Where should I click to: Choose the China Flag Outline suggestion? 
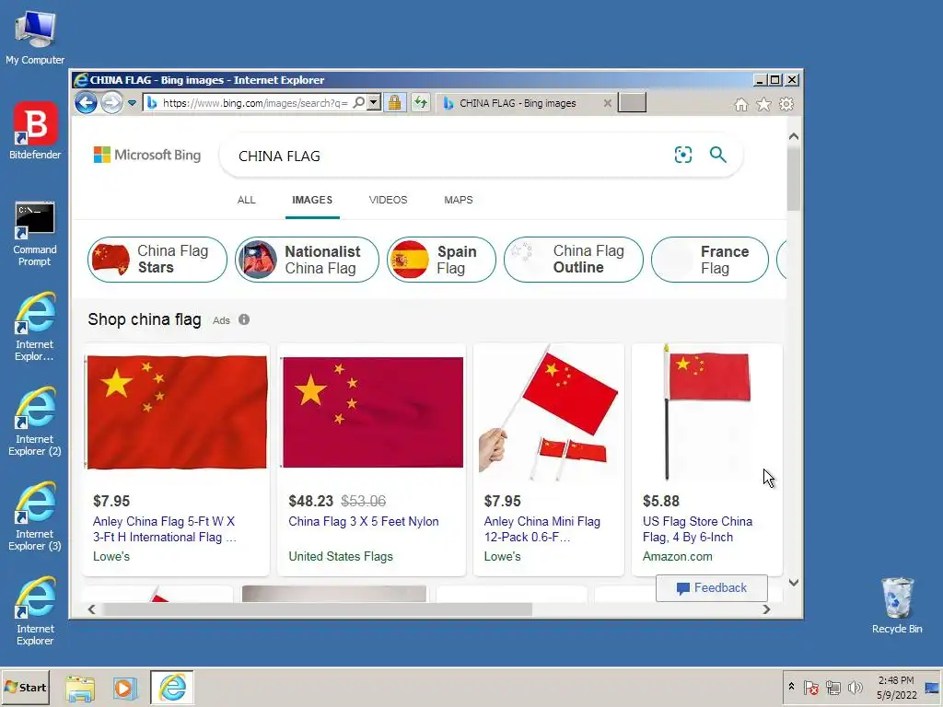coord(574,260)
